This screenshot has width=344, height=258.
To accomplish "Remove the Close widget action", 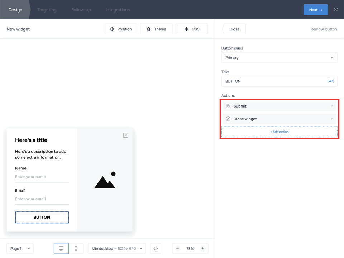I will [332, 119].
